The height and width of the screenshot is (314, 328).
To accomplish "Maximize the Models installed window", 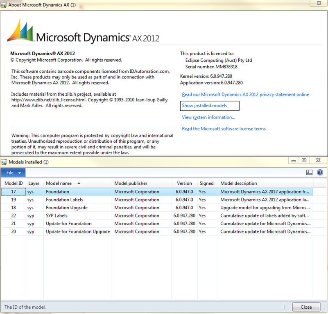I will coord(304,160).
